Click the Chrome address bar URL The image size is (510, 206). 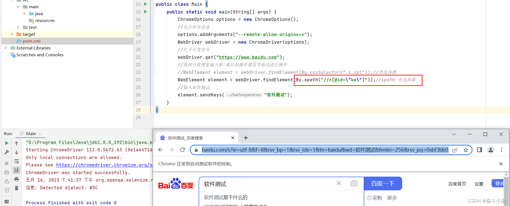[x=325, y=150]
